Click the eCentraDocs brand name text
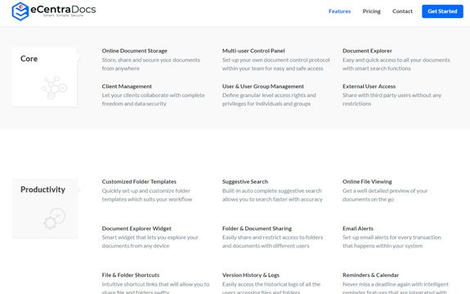This screenshot has width=470, height=294. click(63, 9)
